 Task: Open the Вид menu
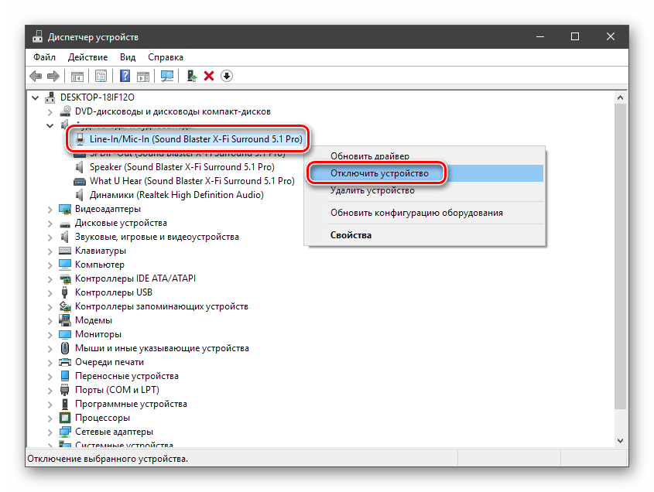(x=128, y=57)
